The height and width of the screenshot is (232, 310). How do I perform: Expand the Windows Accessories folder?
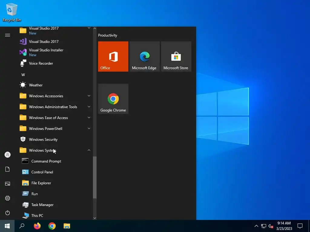click(89, 96)
